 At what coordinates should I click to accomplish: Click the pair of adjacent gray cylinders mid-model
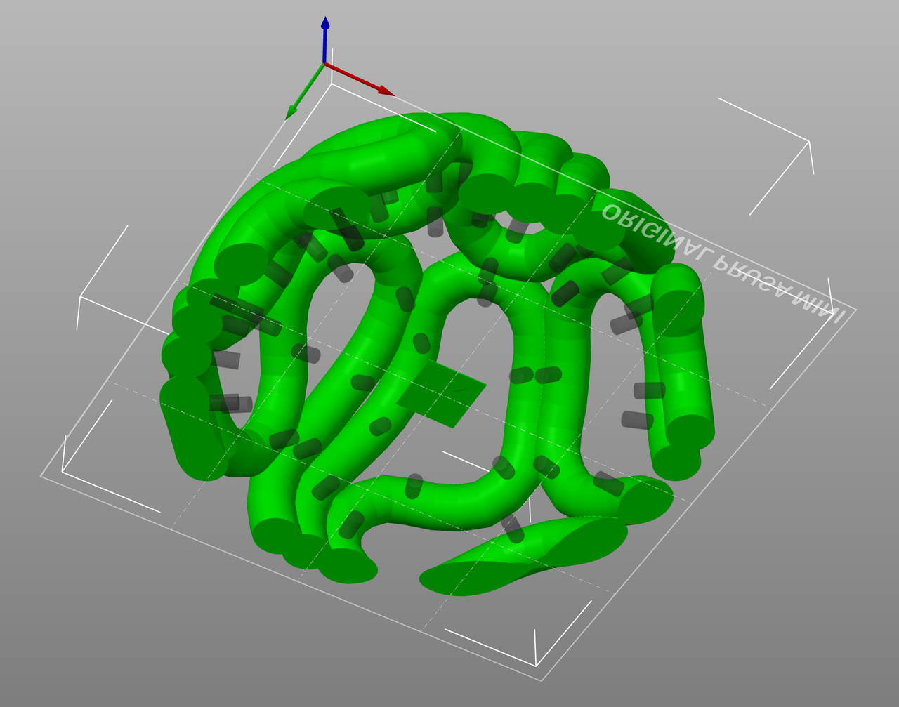coord(535,376)
